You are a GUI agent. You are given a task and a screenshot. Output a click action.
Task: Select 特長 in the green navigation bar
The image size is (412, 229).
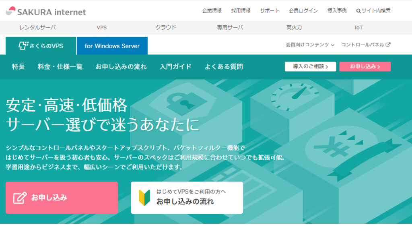click(19, 67)
